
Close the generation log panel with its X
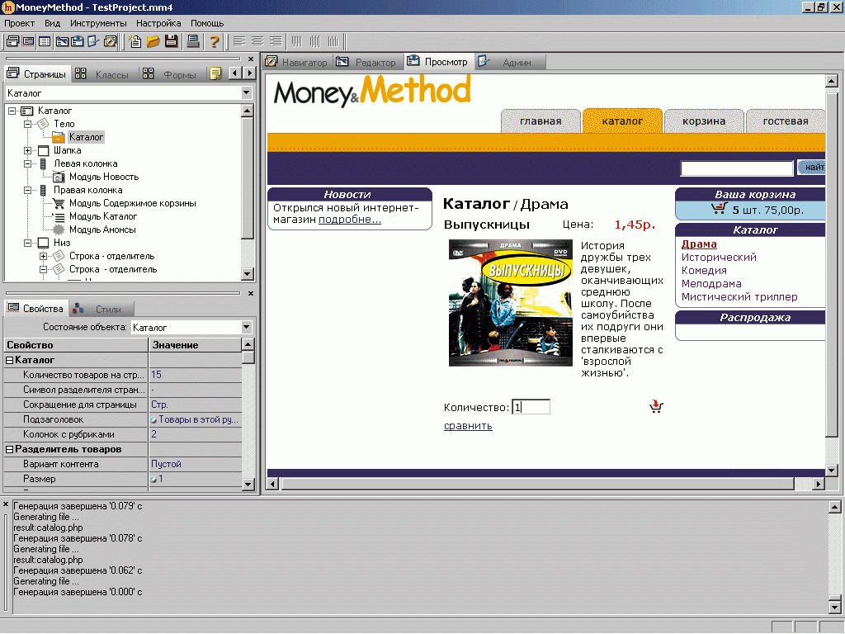[6, 504]
